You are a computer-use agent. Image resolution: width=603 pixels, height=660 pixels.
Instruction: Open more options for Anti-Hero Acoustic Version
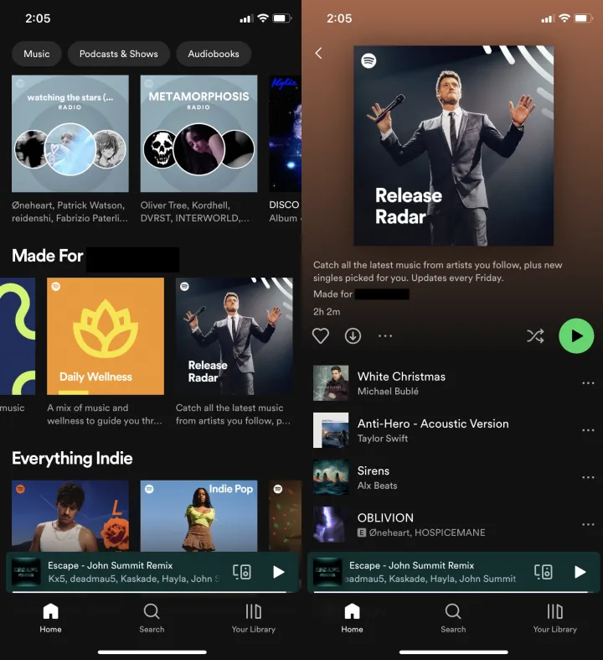coord(588,430)
